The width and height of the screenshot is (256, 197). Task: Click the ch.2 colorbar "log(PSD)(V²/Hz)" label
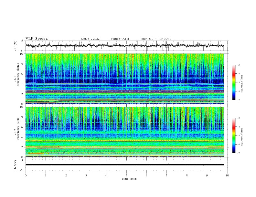242,137
